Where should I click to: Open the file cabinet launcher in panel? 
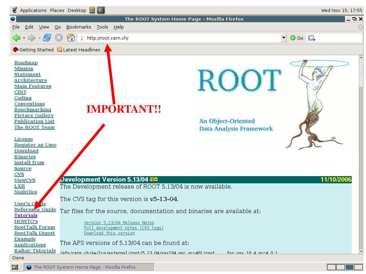click(92, 10)
